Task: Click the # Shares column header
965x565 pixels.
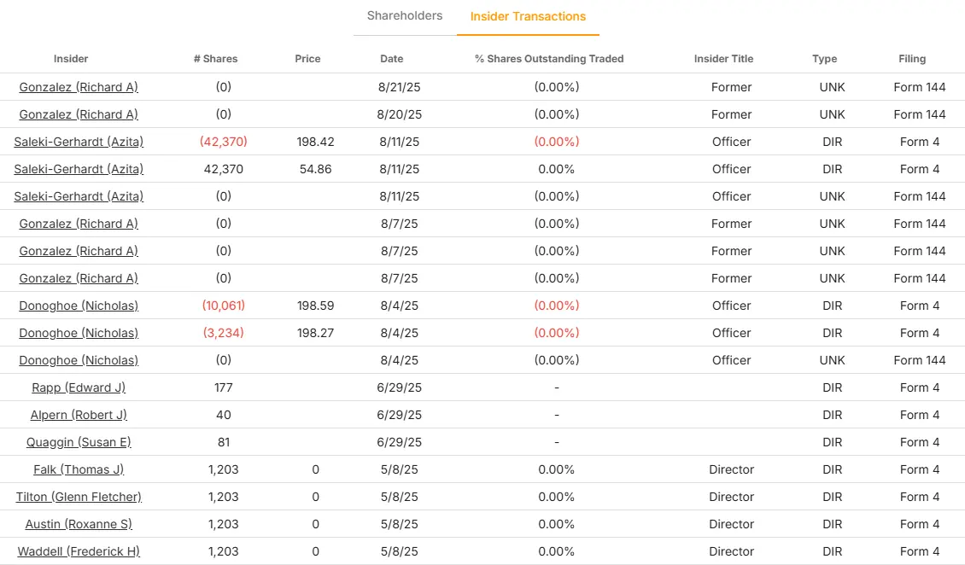Action: pos(215,59)
